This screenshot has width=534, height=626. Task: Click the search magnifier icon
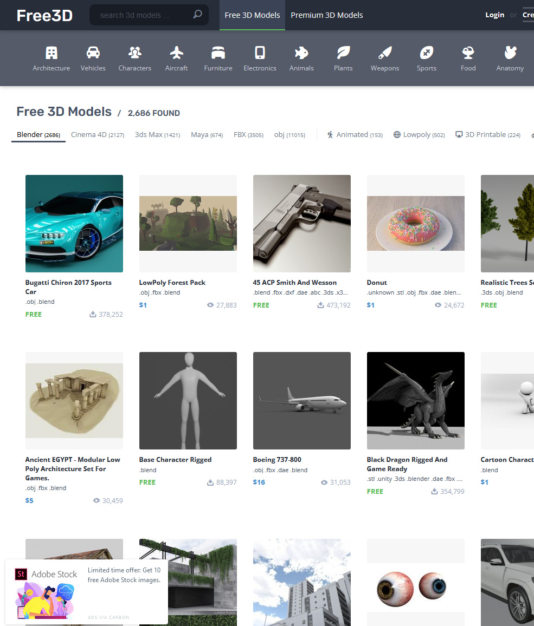(x=197, y=15)
